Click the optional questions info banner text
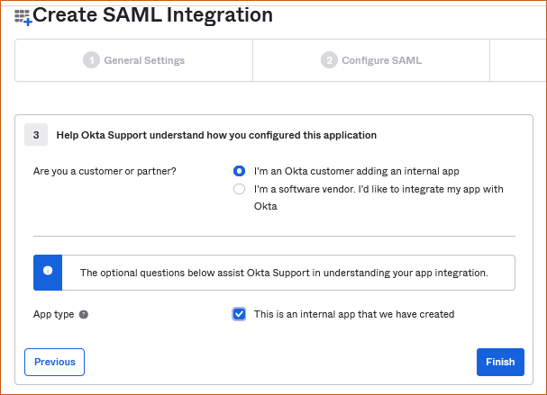The image size is (547, 395). [x=284, y=273]
